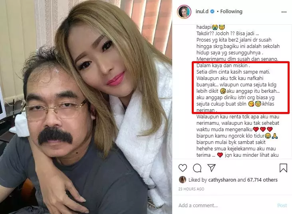Screen dimensions: 292x214
Task: Click the 23 HOURS AGO timestamp
Action: point(191,189)
